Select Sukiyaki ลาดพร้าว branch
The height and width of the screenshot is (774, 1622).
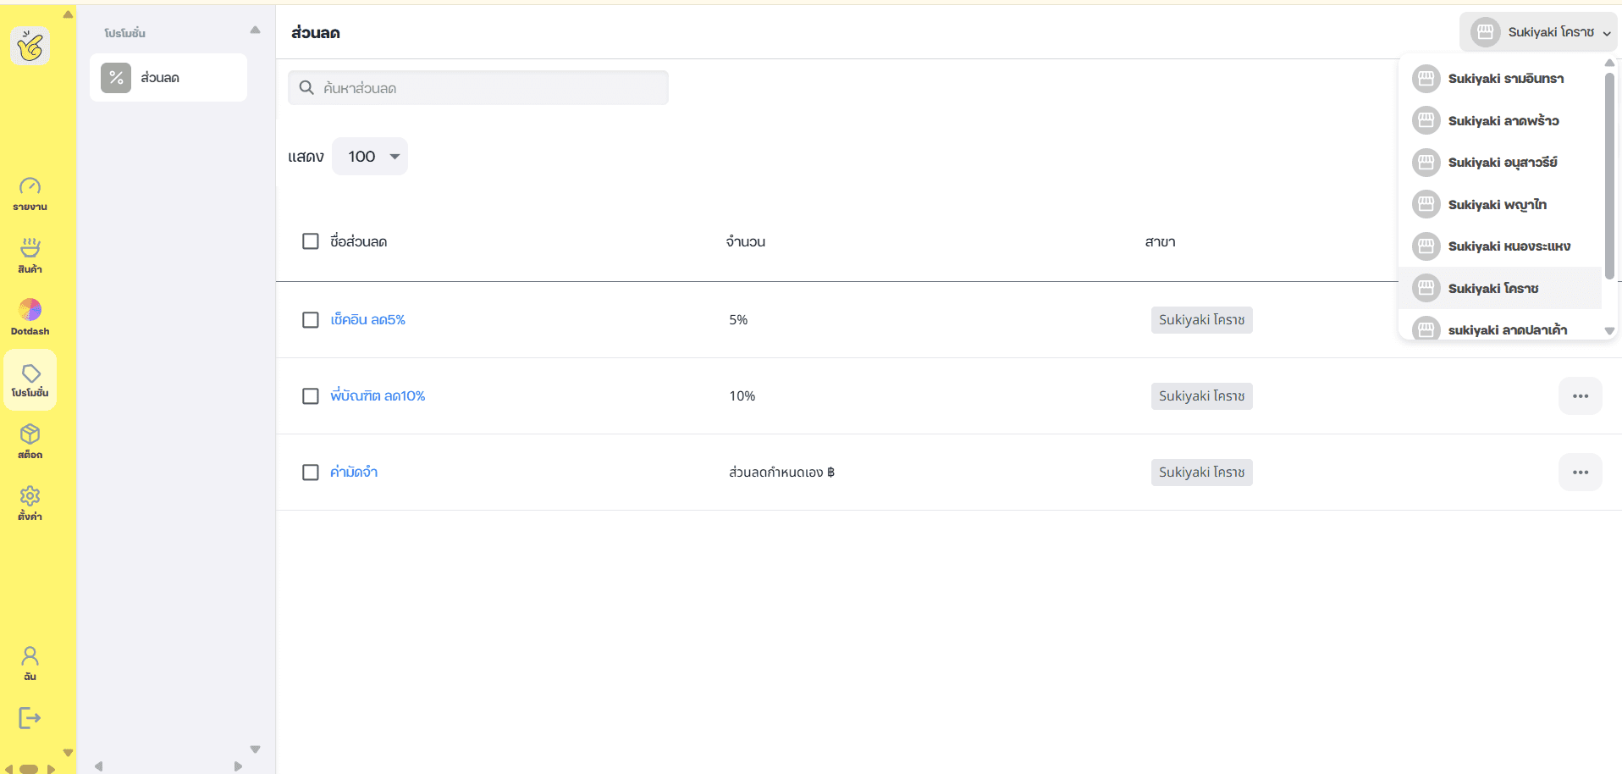click(x=1500, y=120)
